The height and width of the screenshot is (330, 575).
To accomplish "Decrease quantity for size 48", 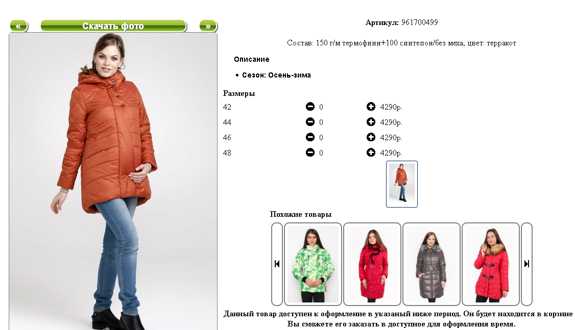I will tap(310, 153).
